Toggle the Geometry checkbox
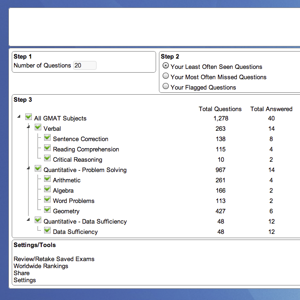This screenshot has height=300, width=300. 47,210
